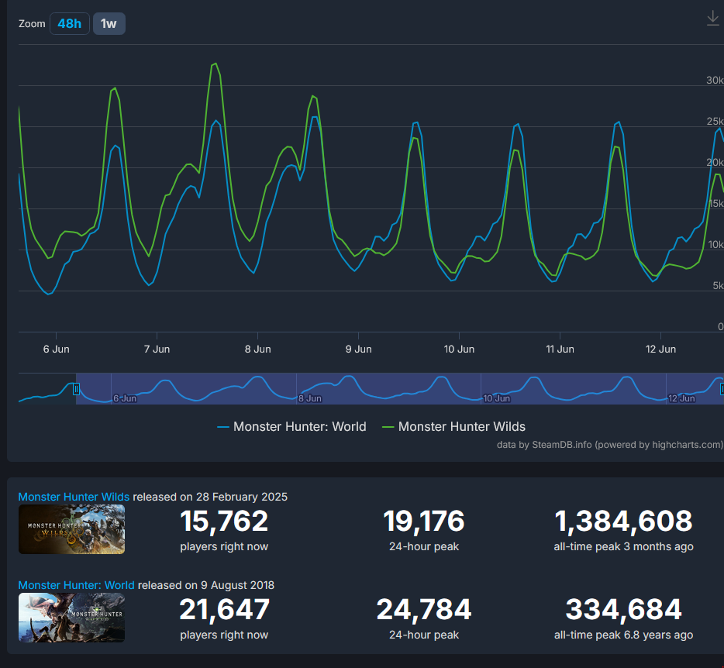Click the 30k y-axis label

pos(715,80)
